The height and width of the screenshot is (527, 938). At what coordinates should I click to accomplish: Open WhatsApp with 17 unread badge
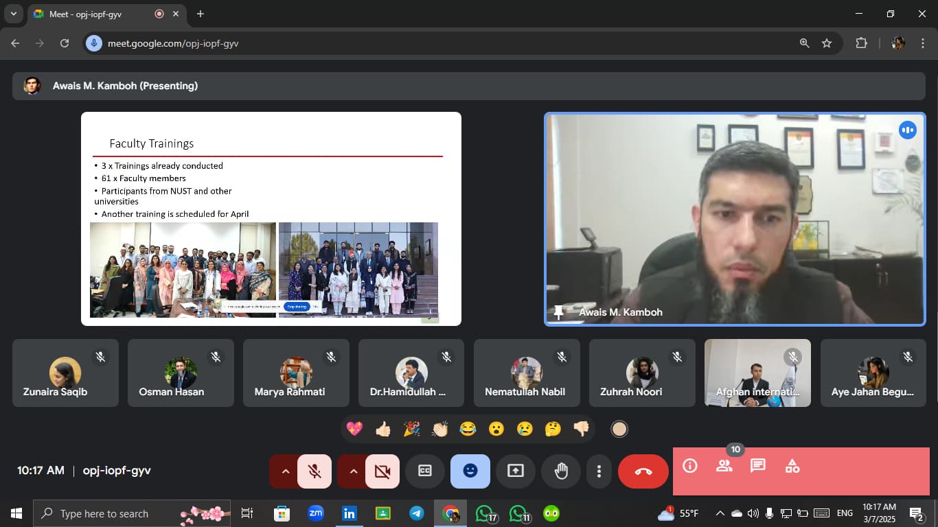pyautogui.click(x=486, y=513)
